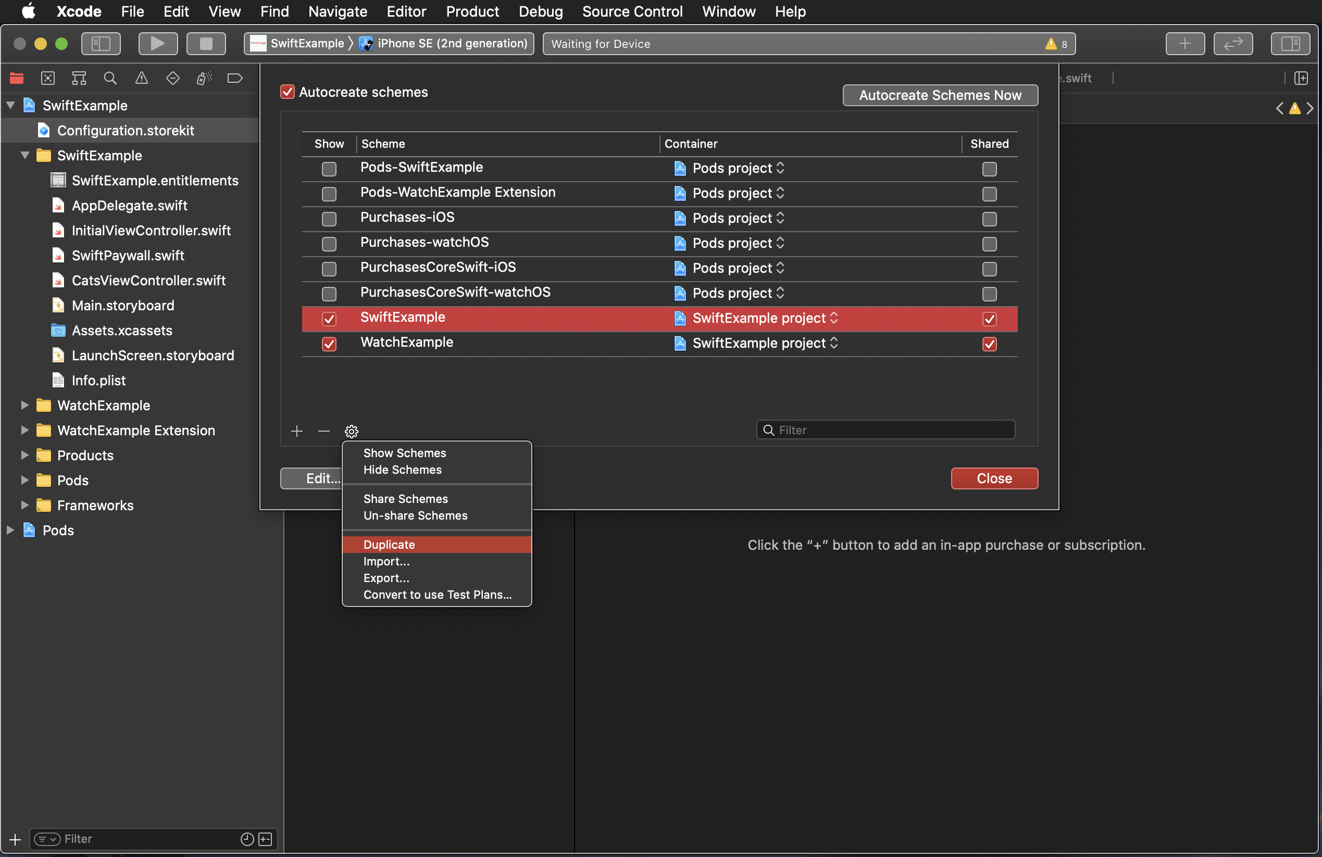The height and width of the screenshot is (857, 1322).
Task: Click the scheme Filter search field
Action: tap(886, 430)
